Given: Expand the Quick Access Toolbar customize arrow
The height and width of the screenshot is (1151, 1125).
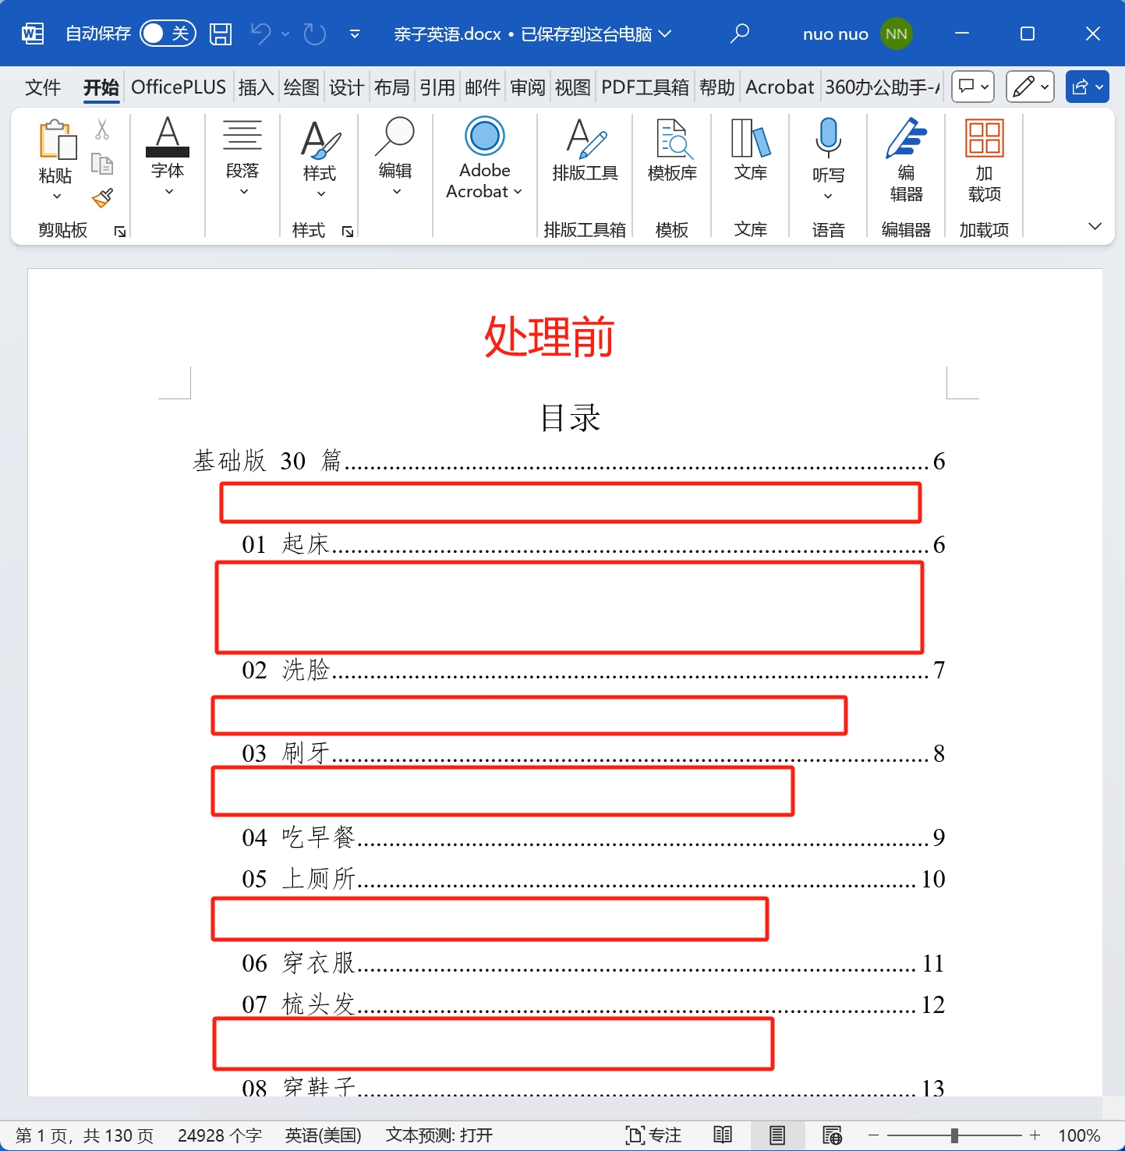Looking at the screenshot, I should (355, 34).
